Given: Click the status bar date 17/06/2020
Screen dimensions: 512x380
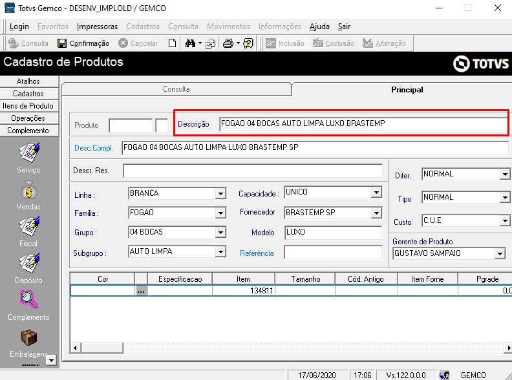Looking at the screenshot, I should click(x=317, y=375).
